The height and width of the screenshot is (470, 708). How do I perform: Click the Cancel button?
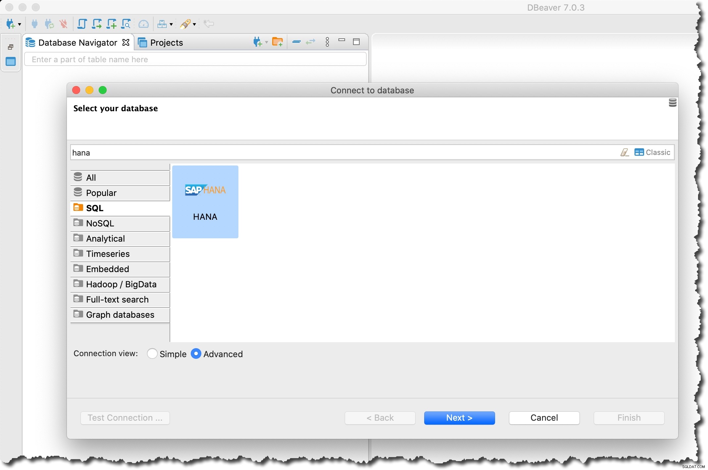click(544, 418)
